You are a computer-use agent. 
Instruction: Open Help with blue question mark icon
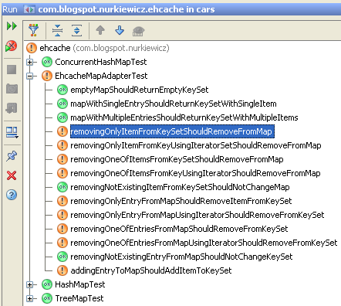point(12,195)
